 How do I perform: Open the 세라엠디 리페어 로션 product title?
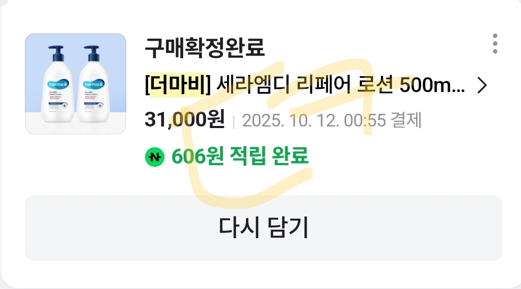(305, 85)
